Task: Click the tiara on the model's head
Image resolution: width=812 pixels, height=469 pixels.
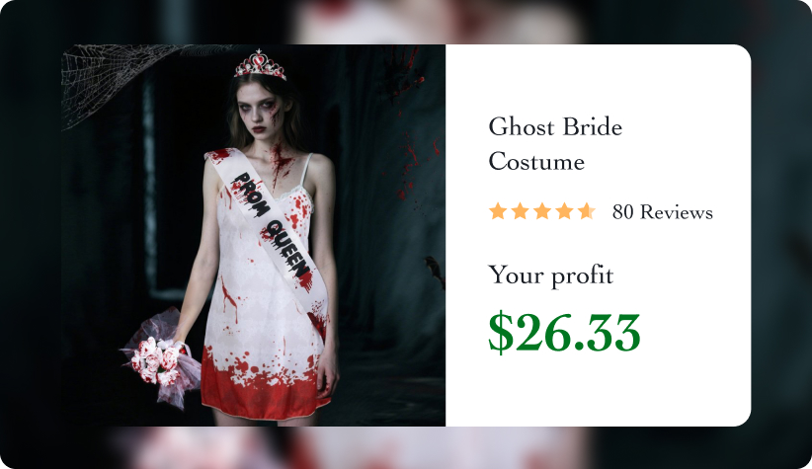Action: (x=260, y=65)
